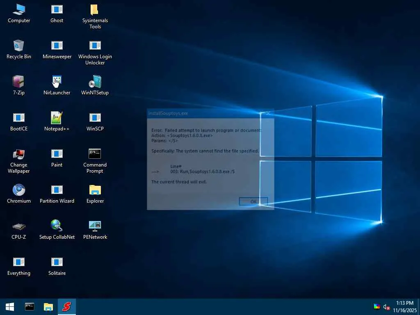Screen dimensions: 420x315
Task: Switch to the Souptoys installer taskbar item
Action: pyautogui.click(x=67, y=307)
